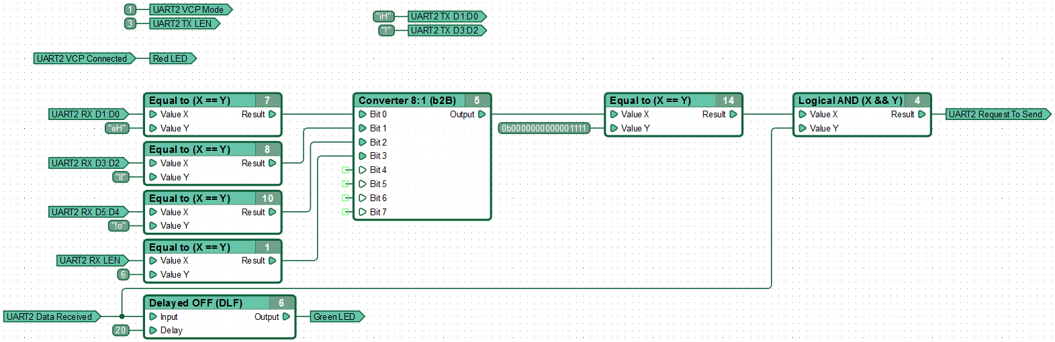Select the UART2 VCP Mode output tag
1055x342 pixels.
[191, 9]
